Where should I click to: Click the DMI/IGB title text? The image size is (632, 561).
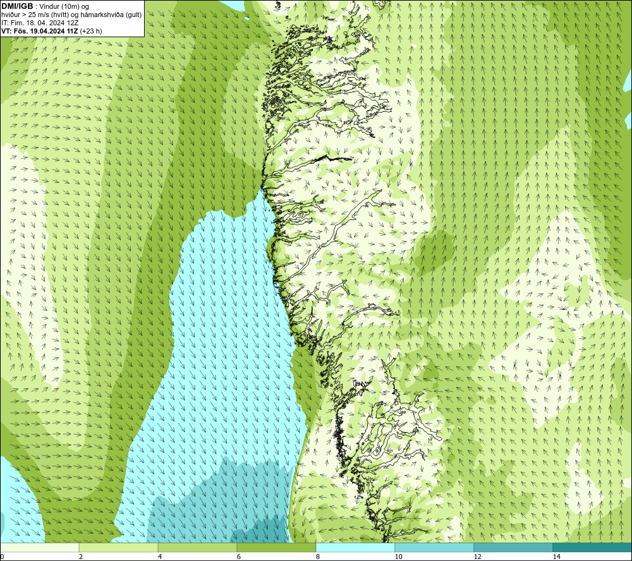tap(17, 6)
